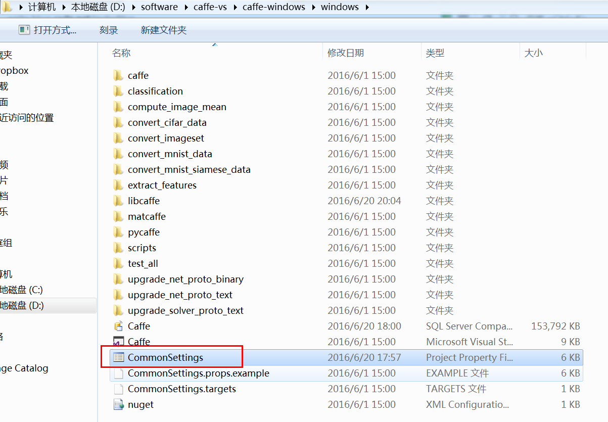Expand the software breadcrumb arrow

click(186, 7)
